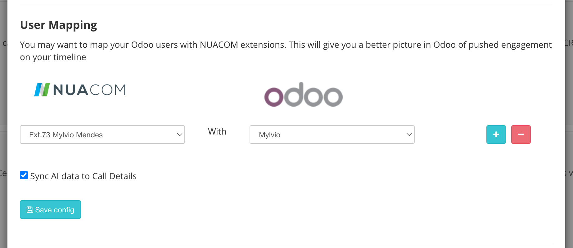Click the Odoo logo
This screenshot has width=573, height=248.
(303, 95)
